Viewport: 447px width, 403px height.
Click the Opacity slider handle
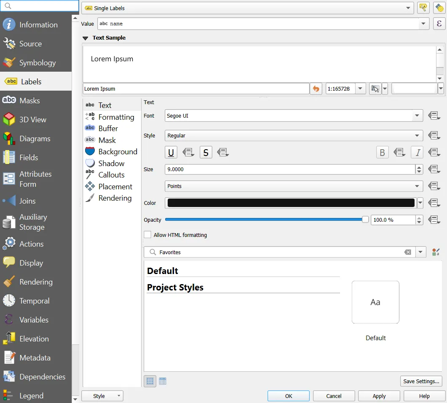pyautogui.click(x=365, y=219)
